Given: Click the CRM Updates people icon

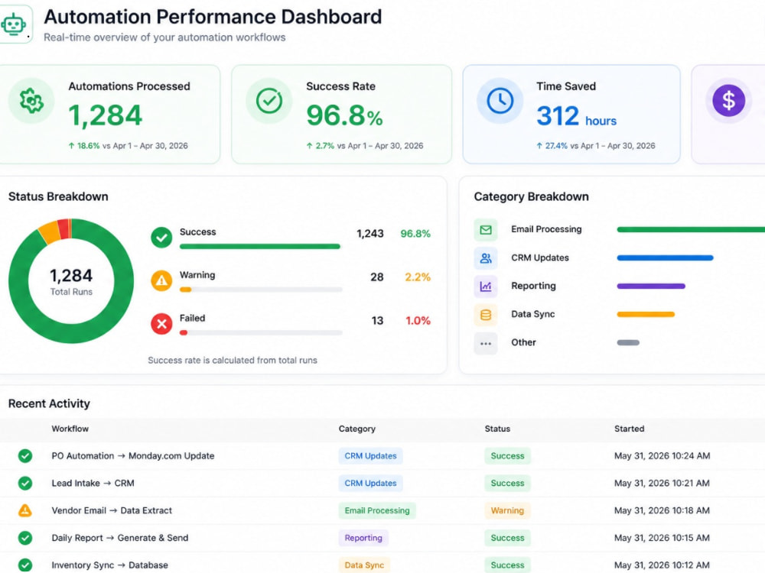Looking at the screenshot, I should coord(486,258).
